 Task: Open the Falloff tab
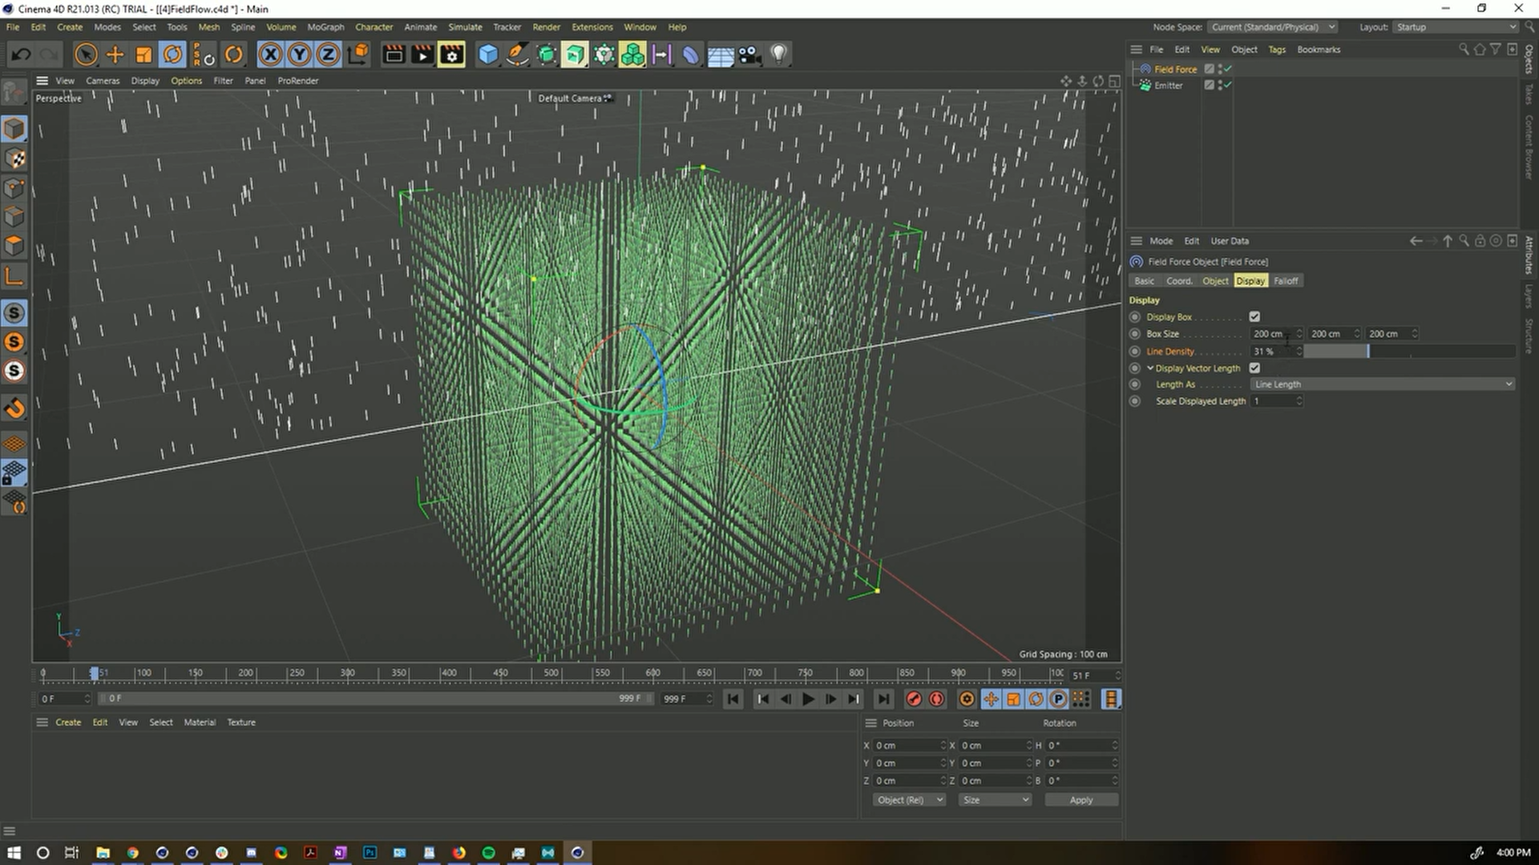(1286, 281)
